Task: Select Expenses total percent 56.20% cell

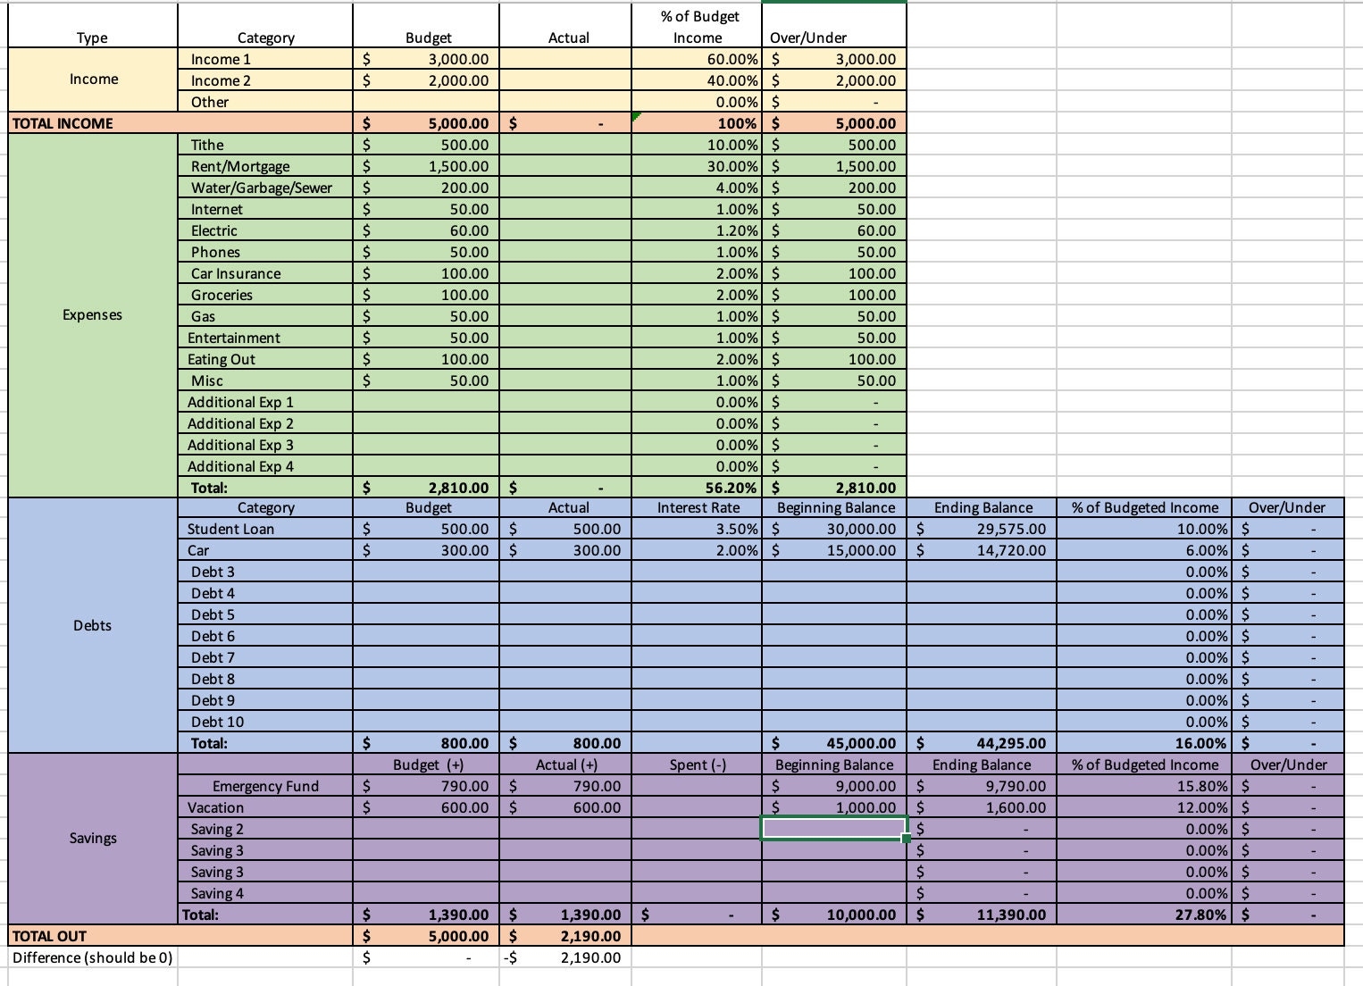Action: click(697, 488)
